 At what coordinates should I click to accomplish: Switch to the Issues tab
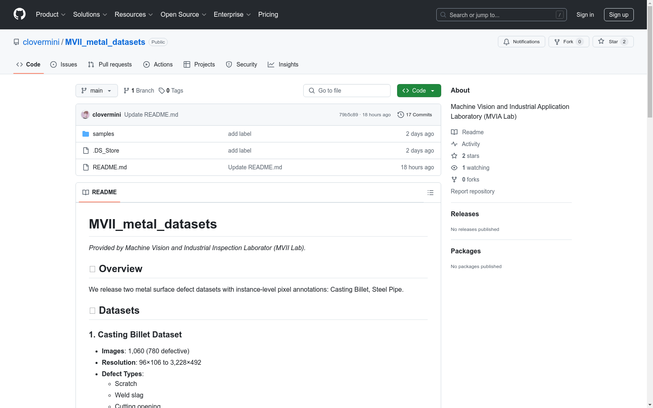click(64, 64)
